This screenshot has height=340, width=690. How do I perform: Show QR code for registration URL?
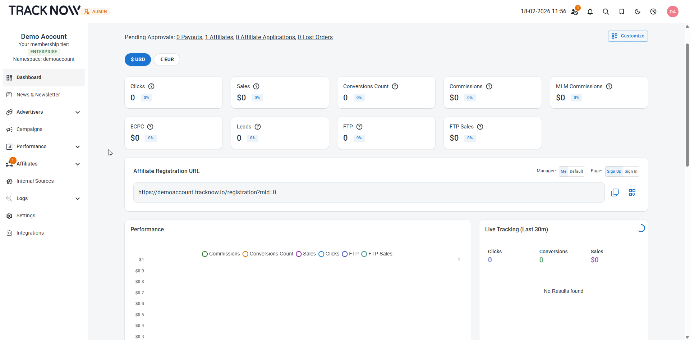pos(632,192)
